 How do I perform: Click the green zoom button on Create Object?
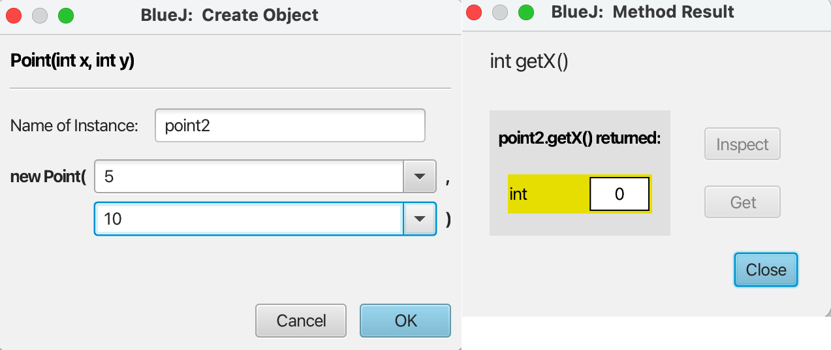pos(66,16)
